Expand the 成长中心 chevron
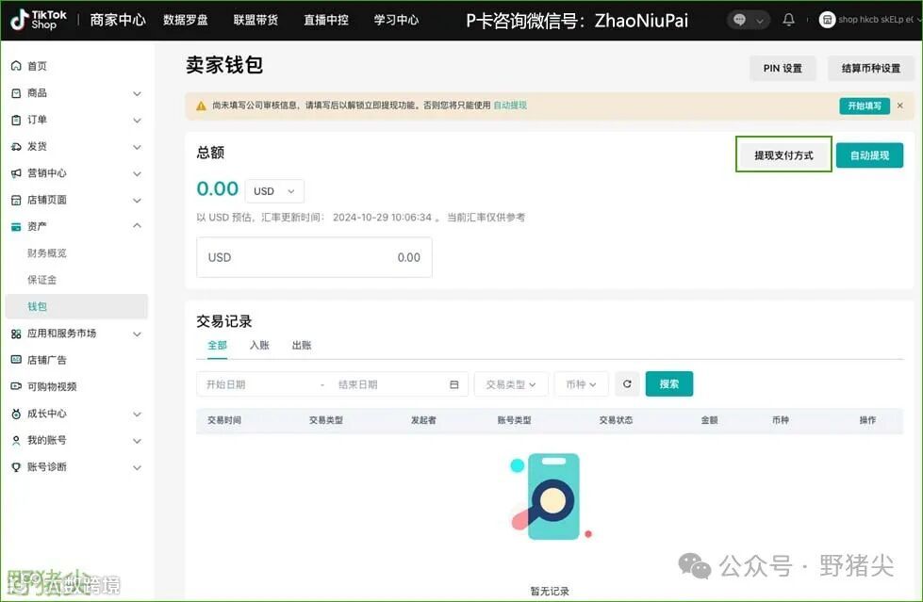The height and width of the screenshot is (602, 923). (137, 415)
